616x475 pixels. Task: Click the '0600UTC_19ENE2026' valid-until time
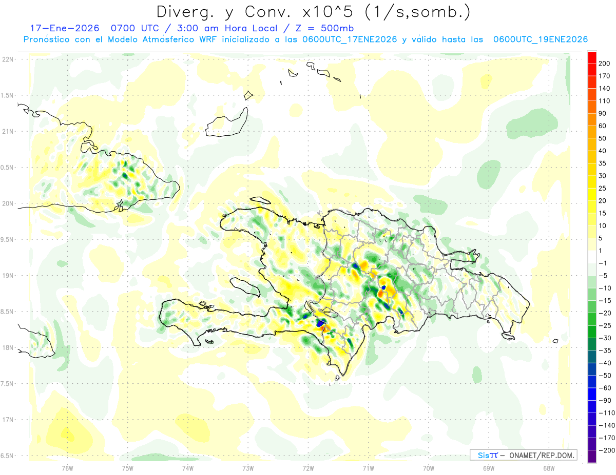[540, 39]
